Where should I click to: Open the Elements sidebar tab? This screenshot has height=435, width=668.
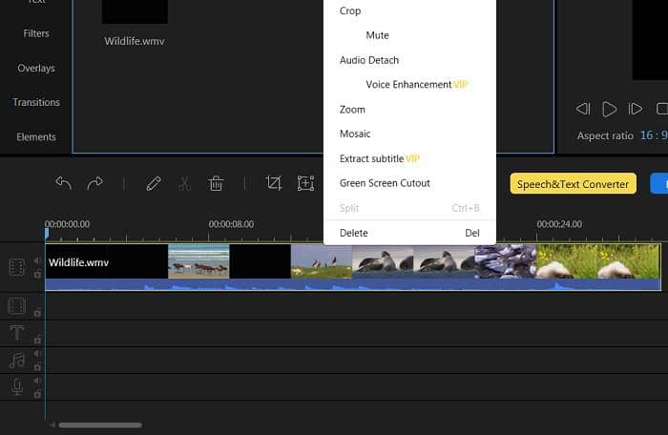(x=36, y=136)
